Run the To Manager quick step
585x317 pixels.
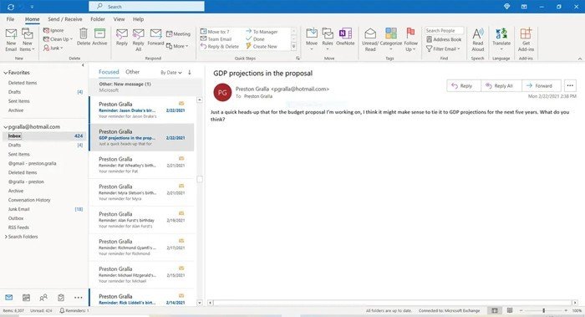262,32
